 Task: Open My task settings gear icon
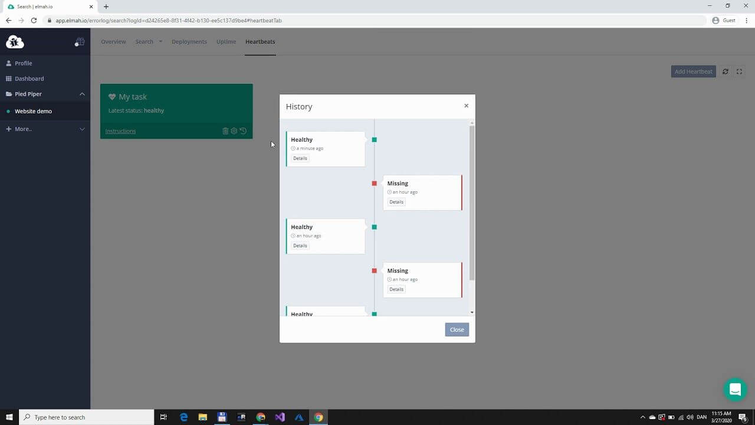coord(234,131)
